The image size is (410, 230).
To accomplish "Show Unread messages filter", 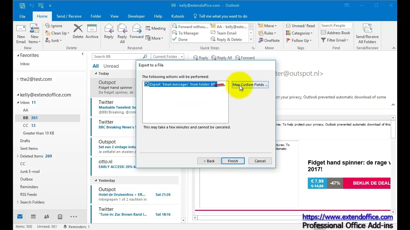I will point(111,66).
